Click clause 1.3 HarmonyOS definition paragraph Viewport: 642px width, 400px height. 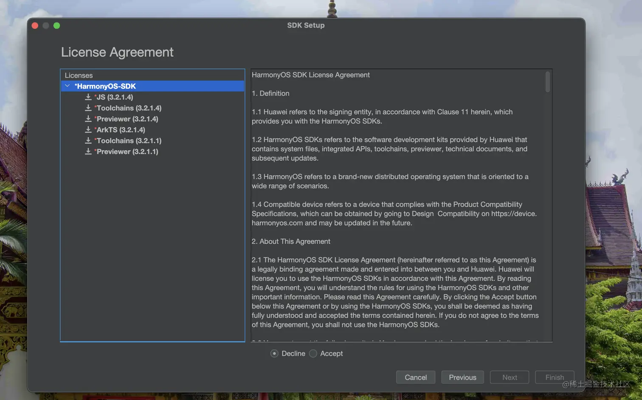tap(390, 181)
